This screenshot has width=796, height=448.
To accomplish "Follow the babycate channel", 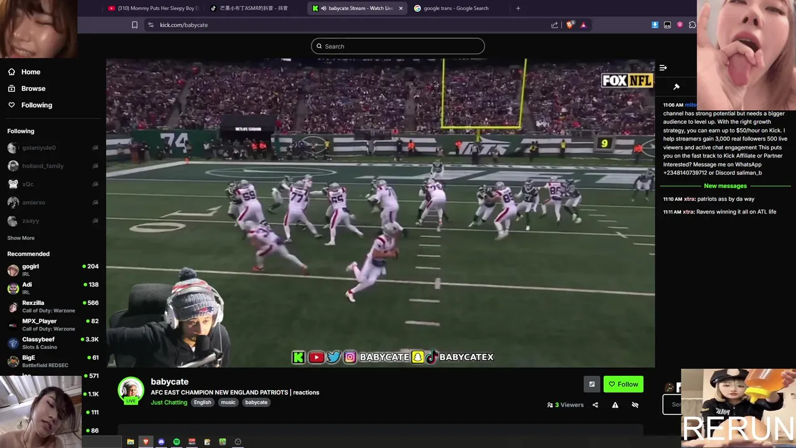I will [x=623, y=384].
